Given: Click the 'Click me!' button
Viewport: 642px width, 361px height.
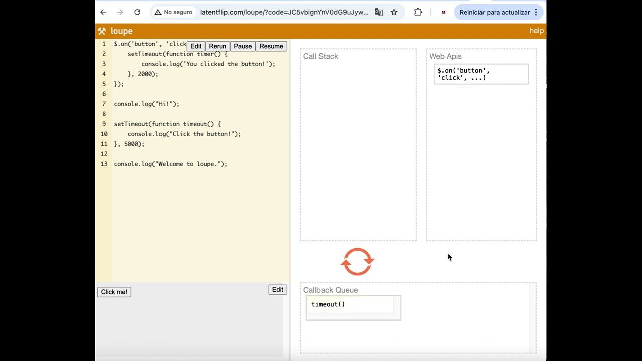Looking at the screenshot, I should pos(114,292).
